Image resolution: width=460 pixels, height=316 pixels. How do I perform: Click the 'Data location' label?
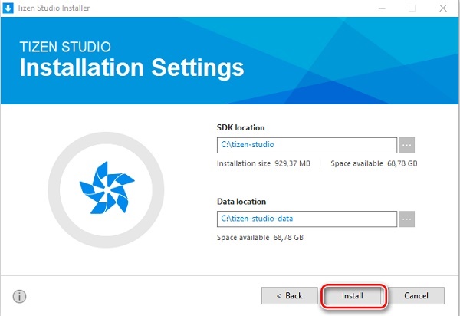coord(242,202)
